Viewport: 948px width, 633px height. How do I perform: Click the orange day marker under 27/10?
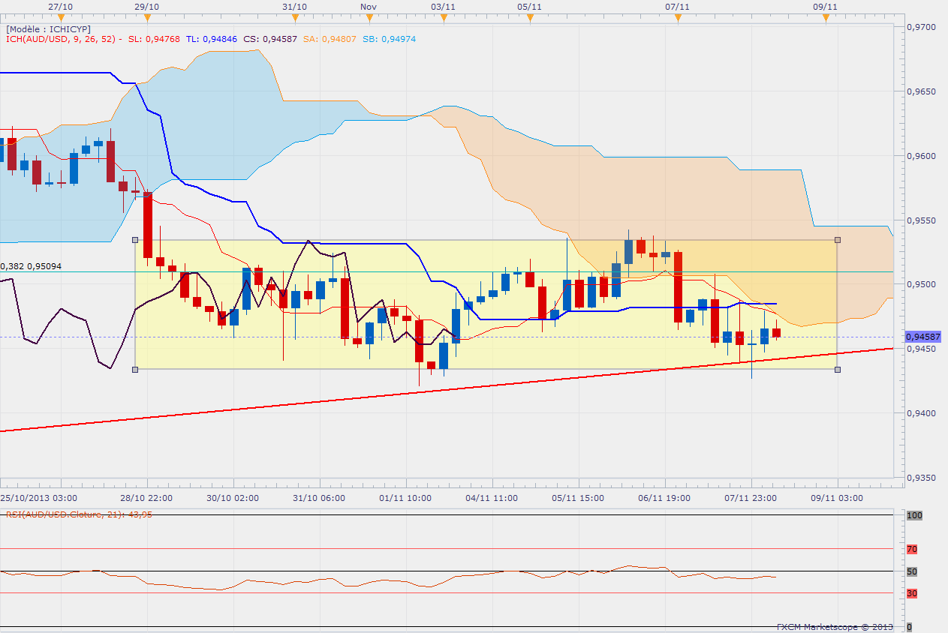coord(60,17)
